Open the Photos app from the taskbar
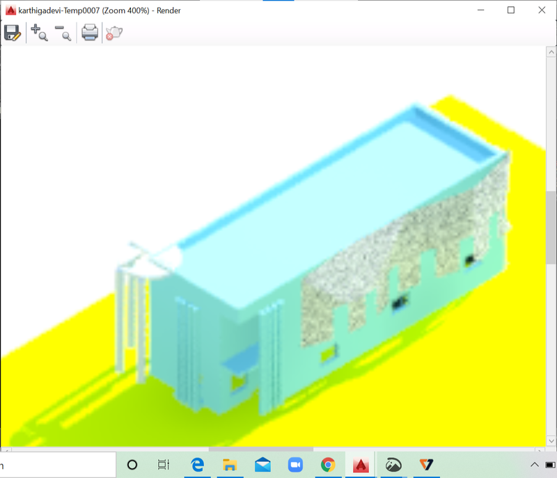557x478 pixels. click(393, 465)
